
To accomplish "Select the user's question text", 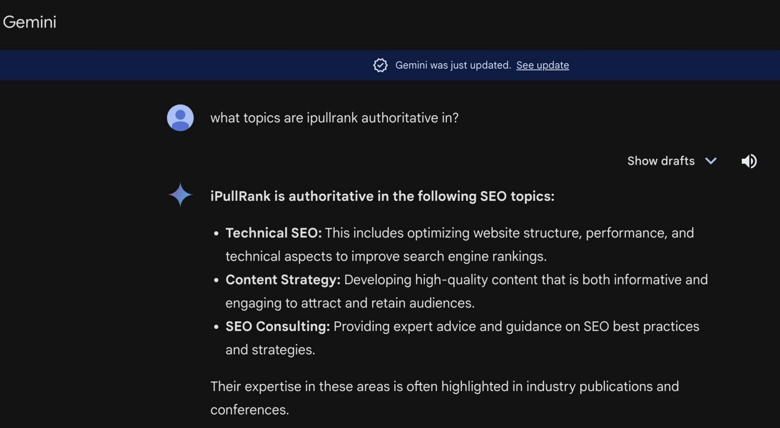I will [334, 118].
